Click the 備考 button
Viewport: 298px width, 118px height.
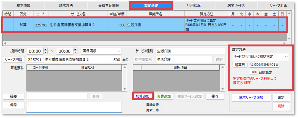tap(14, 105)
